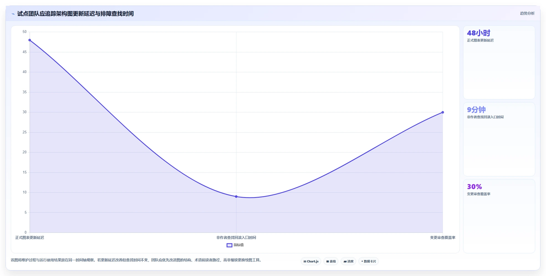Click the 变更审查覆盖率 x-axis label
Image resolution: width=546 pixels, height=276 pixels.
click(443, 238)
